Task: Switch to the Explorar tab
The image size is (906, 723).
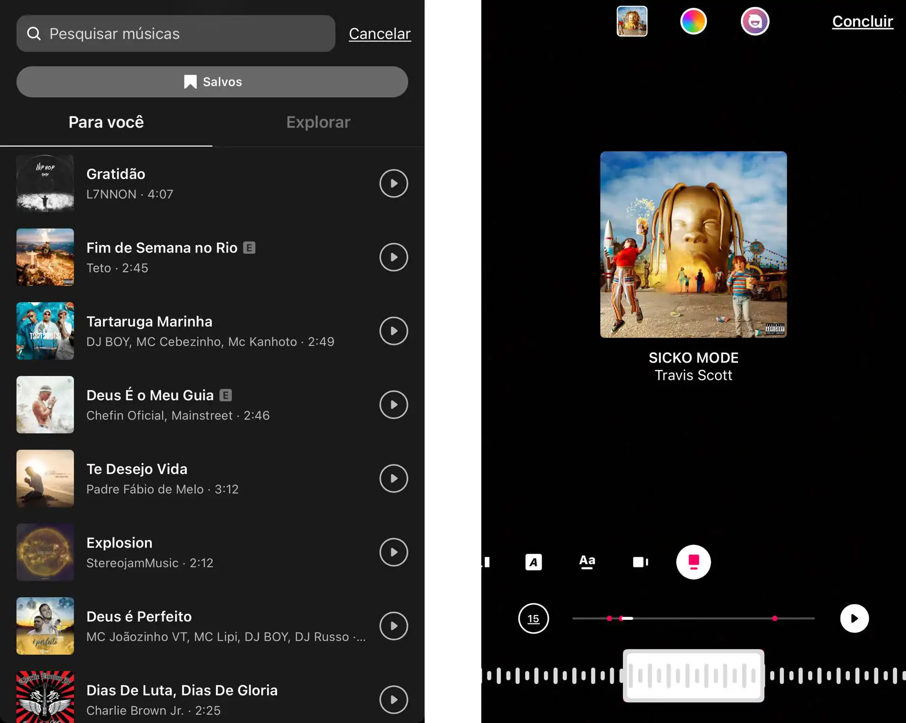Action: pyautogui.click(x=318, y=122)
